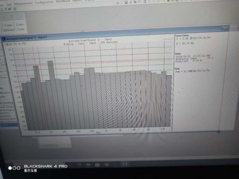Click the context help arrow icon
The width and height of the screenshot is (239, 179).
click(10, 10)
